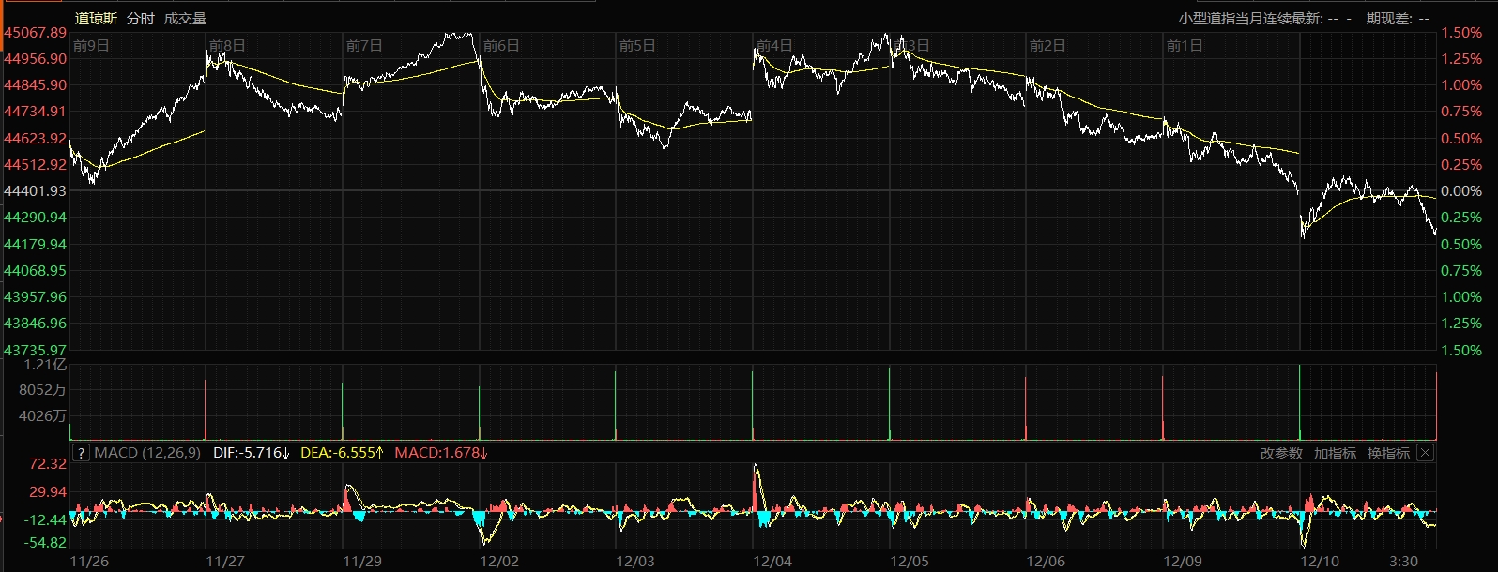The image size is (1498, 572).
Task: Click the -12.44 MACD axis label
Action: point(45,519)
